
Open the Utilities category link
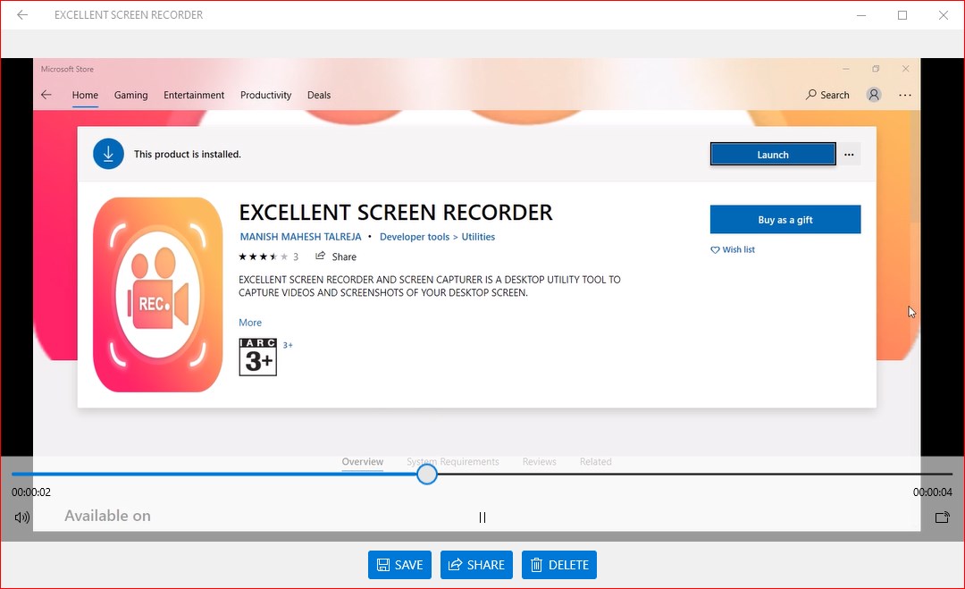point(478,237)
